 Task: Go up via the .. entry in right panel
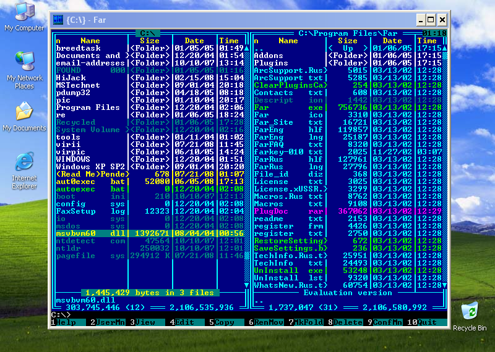point(348,48)
